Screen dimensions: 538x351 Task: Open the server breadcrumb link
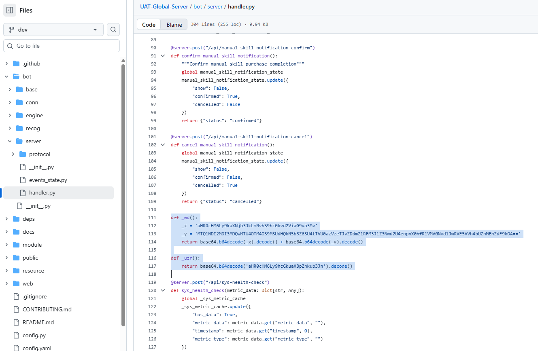[215, 6]
